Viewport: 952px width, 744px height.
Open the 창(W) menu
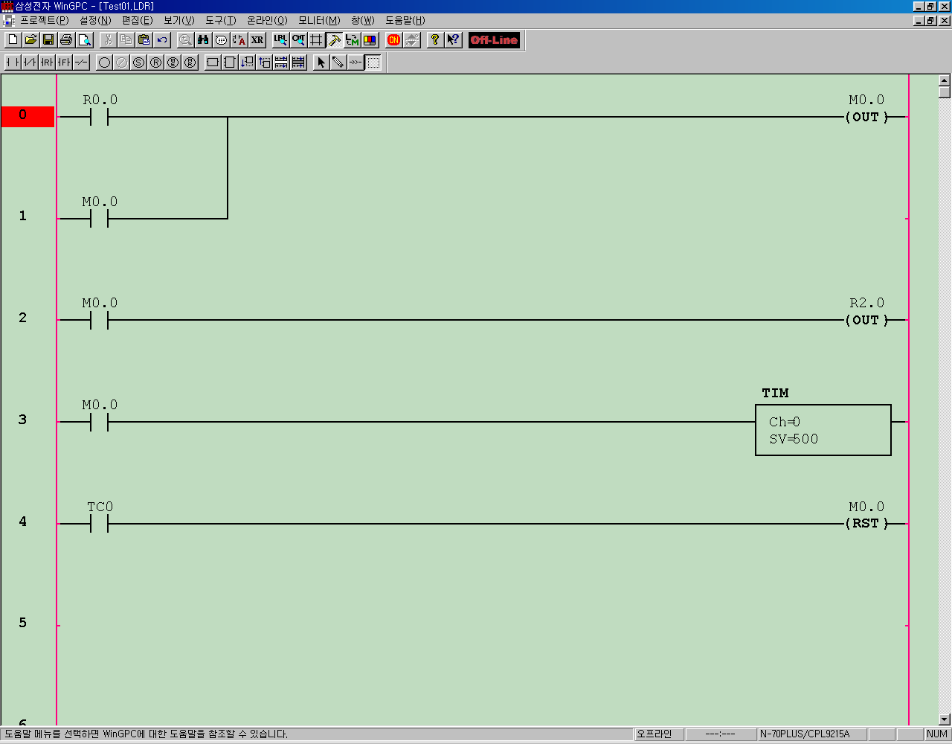coord(362,20)
